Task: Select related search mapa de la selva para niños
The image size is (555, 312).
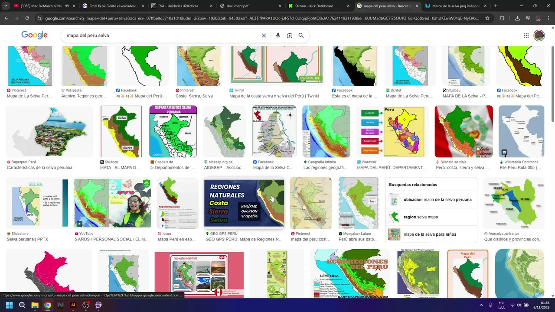Action: [431, 234]
